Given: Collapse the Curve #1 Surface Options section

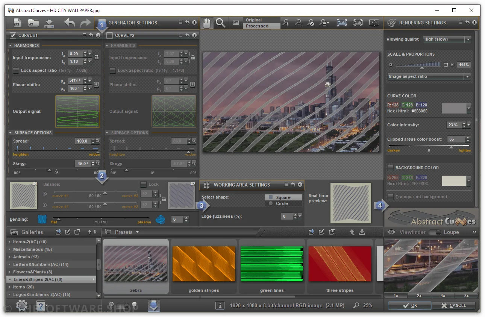Looking at the screenshot, I should pos(11,133).
